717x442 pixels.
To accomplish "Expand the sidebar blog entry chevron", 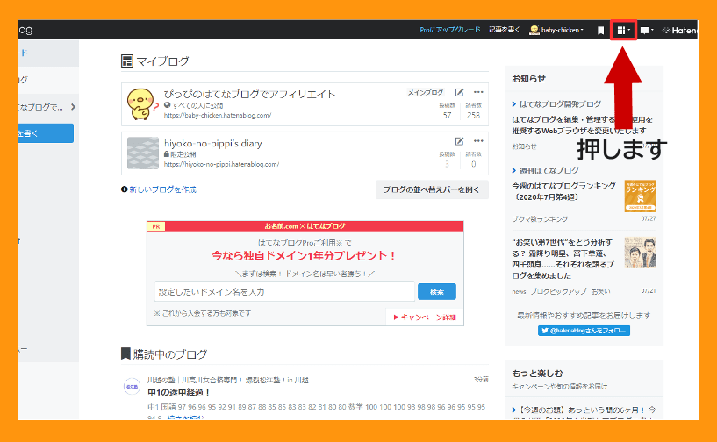I will [x=73, y=107].
